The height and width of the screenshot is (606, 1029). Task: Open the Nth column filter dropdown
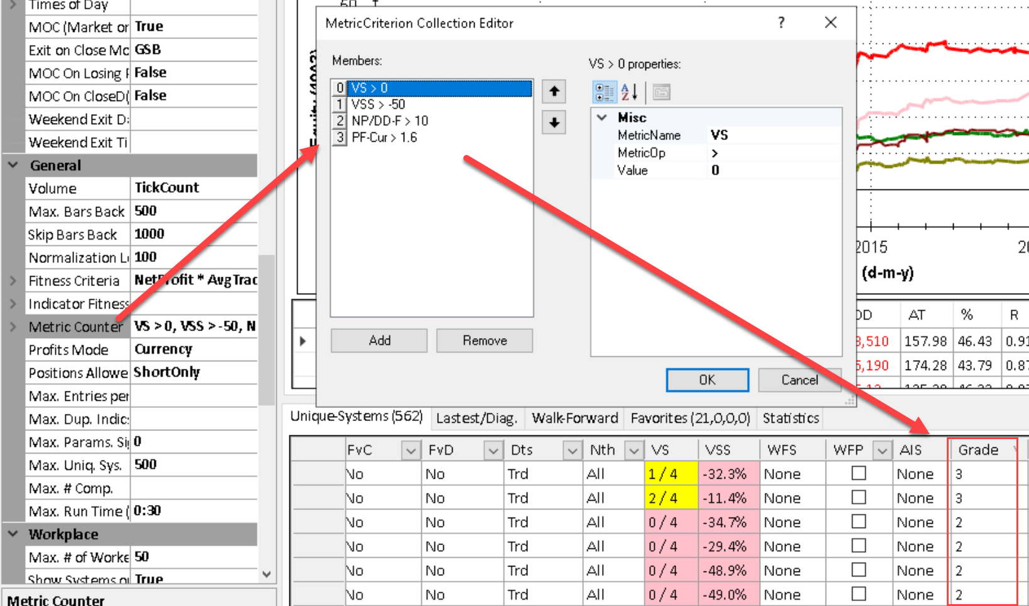coord(634,450)
